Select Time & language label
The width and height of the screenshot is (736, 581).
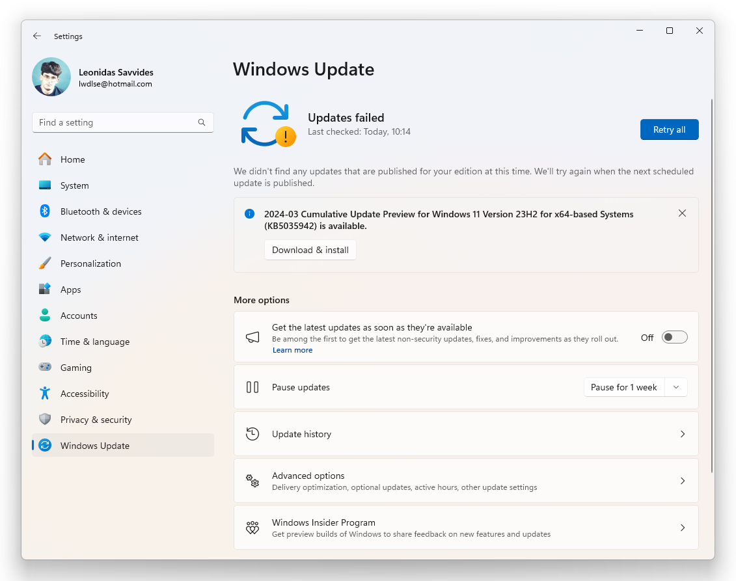point(95,342)
